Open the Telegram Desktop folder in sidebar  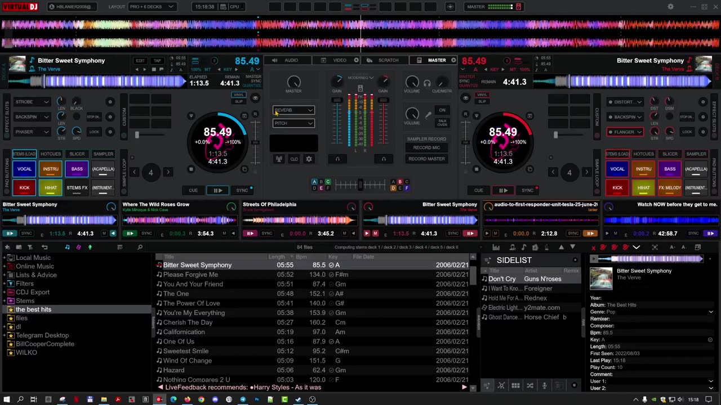tap(42, 335)
